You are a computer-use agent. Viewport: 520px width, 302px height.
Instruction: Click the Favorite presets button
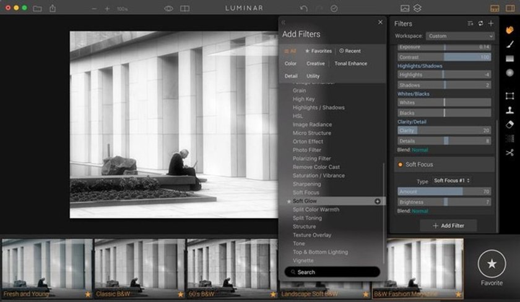[492, 268]
